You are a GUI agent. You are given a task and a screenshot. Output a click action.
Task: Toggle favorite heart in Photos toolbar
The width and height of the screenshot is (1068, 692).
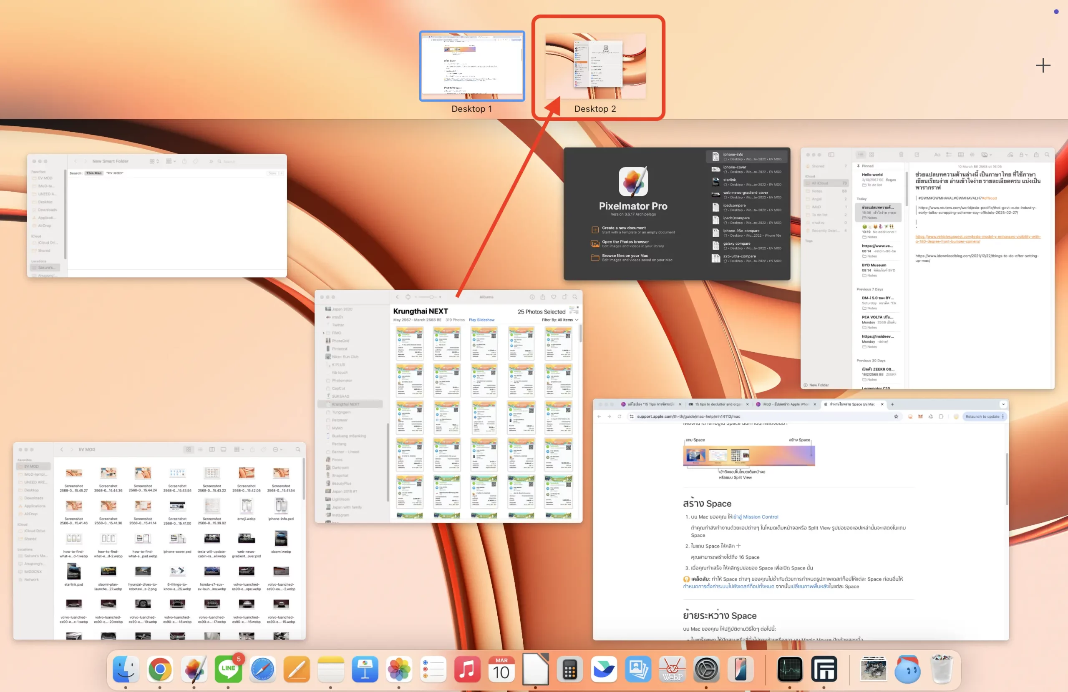tap(554, 297)
